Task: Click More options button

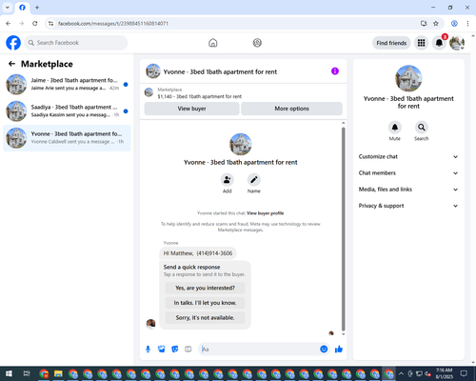Action: 291,109
